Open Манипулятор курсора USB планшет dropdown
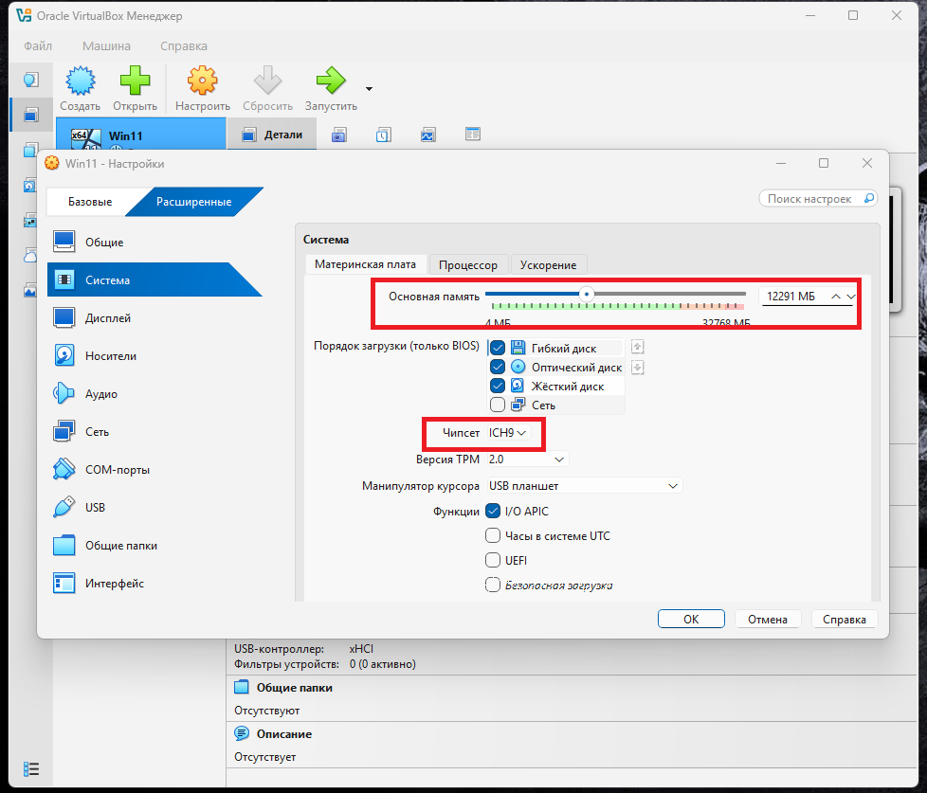This screenshot has height=793, width=927. (x=583, y=486)
